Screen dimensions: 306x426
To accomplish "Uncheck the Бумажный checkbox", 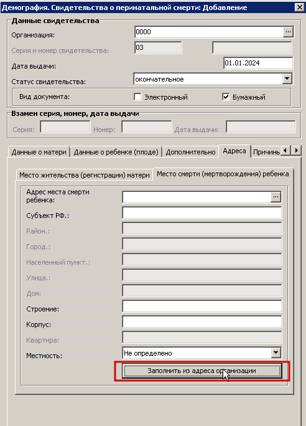I will (x=226, y=97).
